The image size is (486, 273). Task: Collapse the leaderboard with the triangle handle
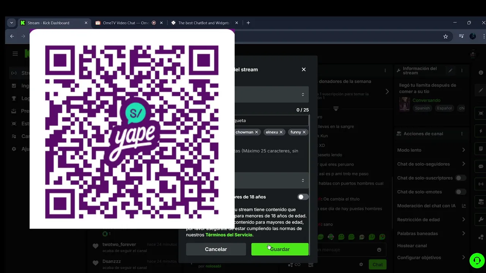pos(336,108)
